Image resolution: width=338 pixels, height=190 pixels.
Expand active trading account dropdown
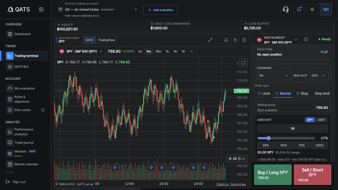click(136, 9)
